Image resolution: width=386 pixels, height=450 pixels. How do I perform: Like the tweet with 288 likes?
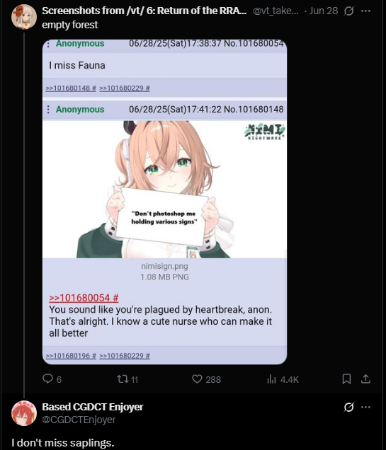pos(206,379)
